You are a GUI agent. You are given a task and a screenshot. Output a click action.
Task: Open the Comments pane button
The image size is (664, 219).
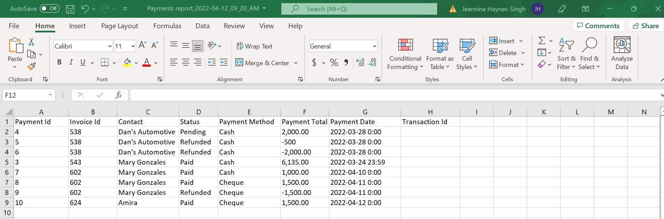tap(598, 26)
